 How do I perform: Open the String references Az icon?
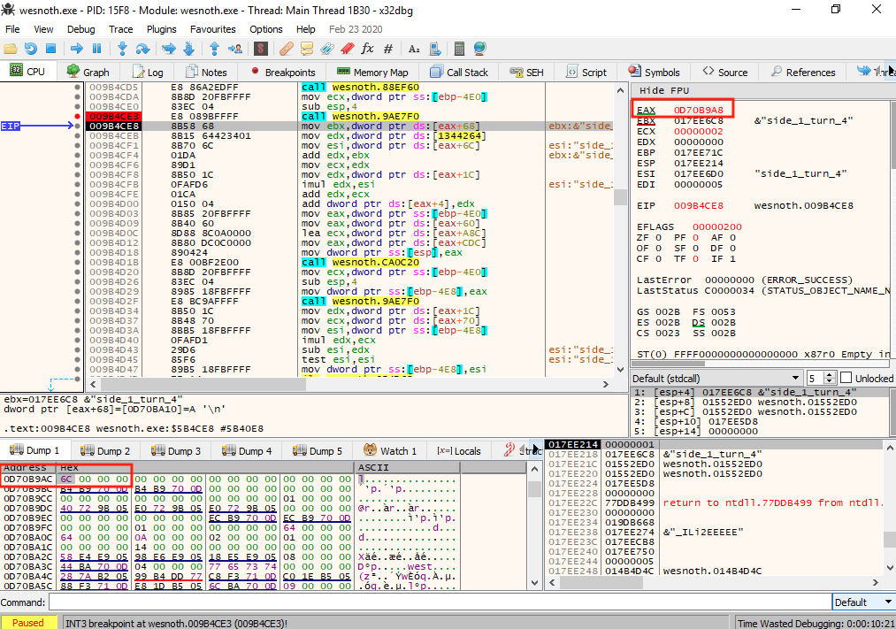click(414, 49)
